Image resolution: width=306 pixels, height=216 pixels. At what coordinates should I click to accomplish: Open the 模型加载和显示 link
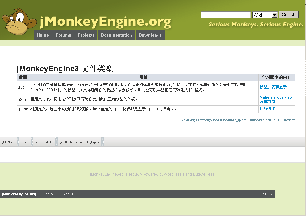click(273, 87)
